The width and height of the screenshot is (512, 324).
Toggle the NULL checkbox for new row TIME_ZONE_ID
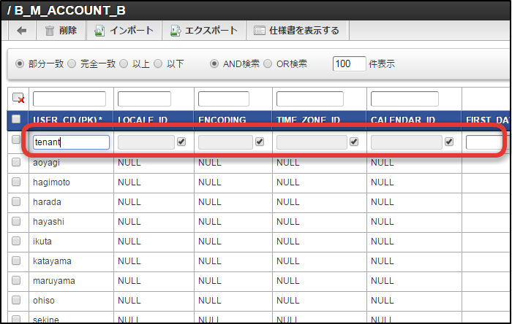coord(354,142)
